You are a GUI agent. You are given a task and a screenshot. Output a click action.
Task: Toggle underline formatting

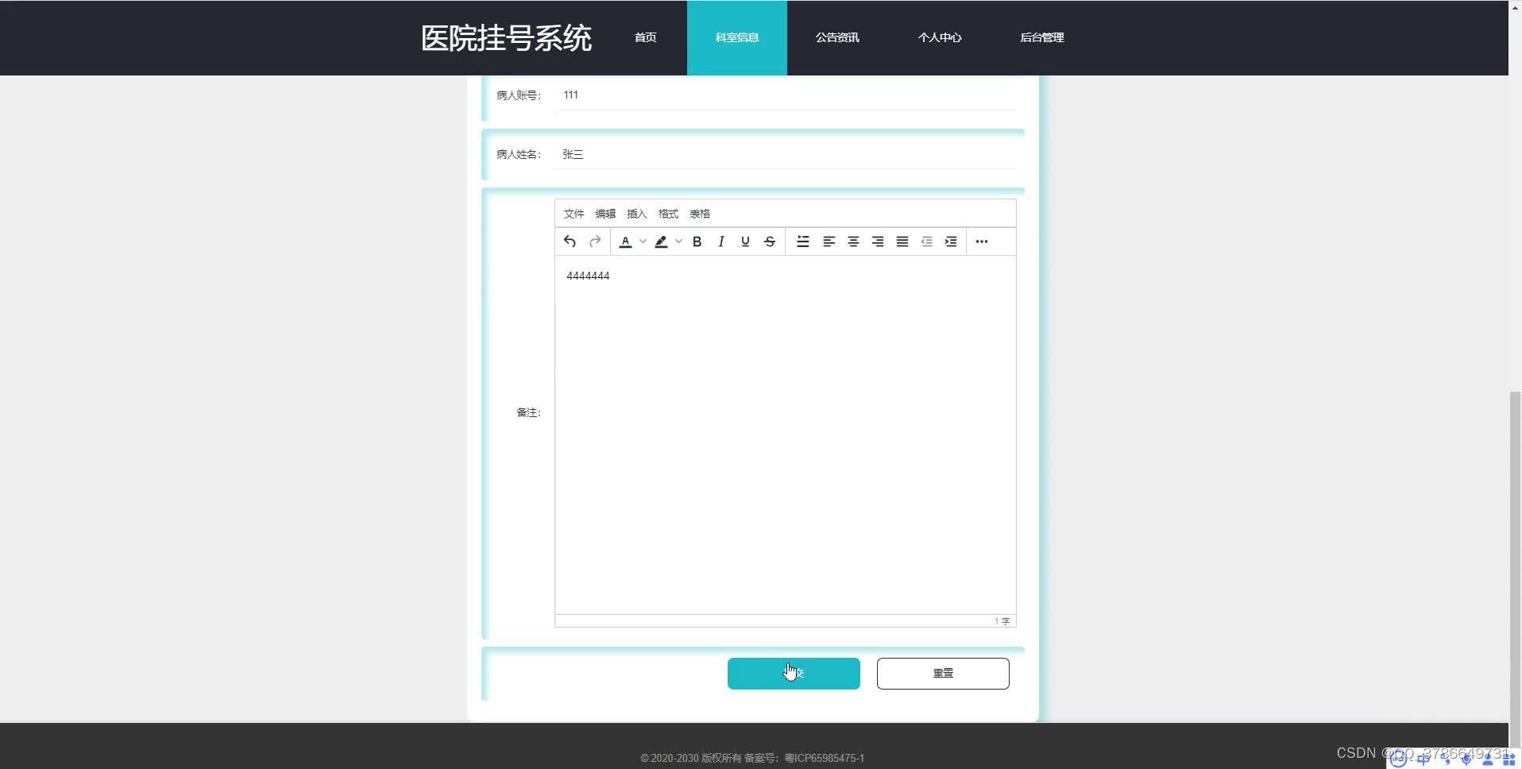(745, 242)
